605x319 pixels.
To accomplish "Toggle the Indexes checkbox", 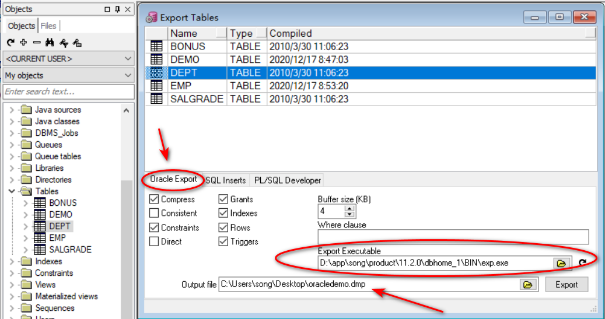I will pyautogui.click(x=223, y=213).
